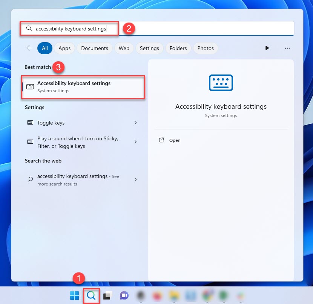Expand the Toggle keys result chevron
Image resolution: width=313 pixels, height=304 pixels.
pyautogui.click(x=135, y=123)
